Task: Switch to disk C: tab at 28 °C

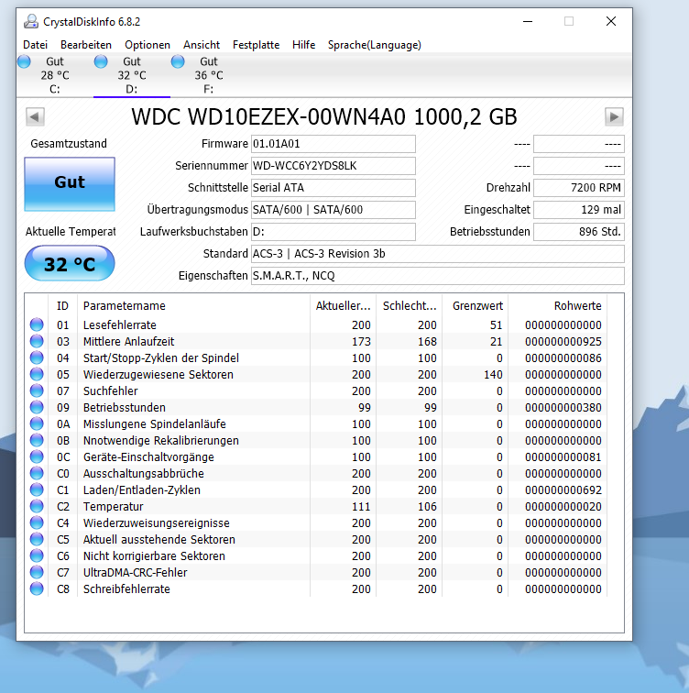Action: (x=55, y=75)
